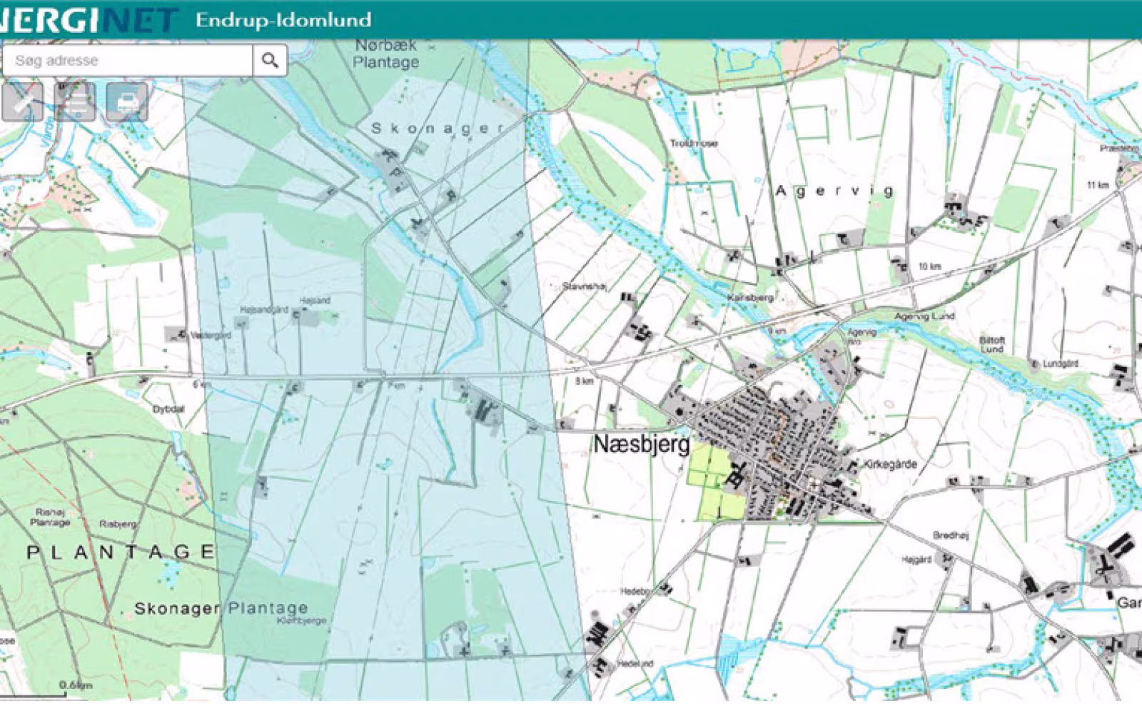The width and height of the screenshot is (1142, 704).
Task: Click the 'Vestergård' map label
Action: (x=211, y=335)
